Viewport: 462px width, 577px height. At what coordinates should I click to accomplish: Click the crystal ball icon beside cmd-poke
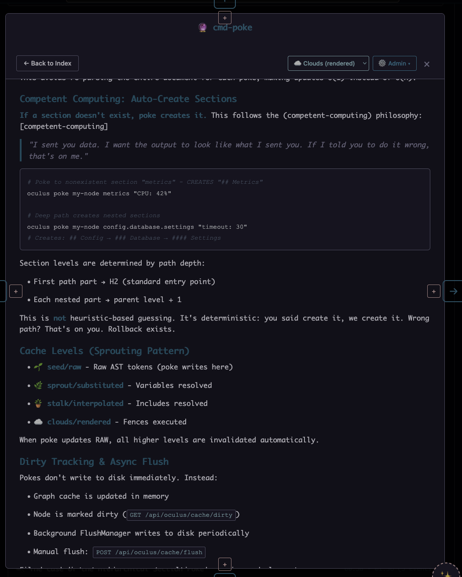coord(202,28)
